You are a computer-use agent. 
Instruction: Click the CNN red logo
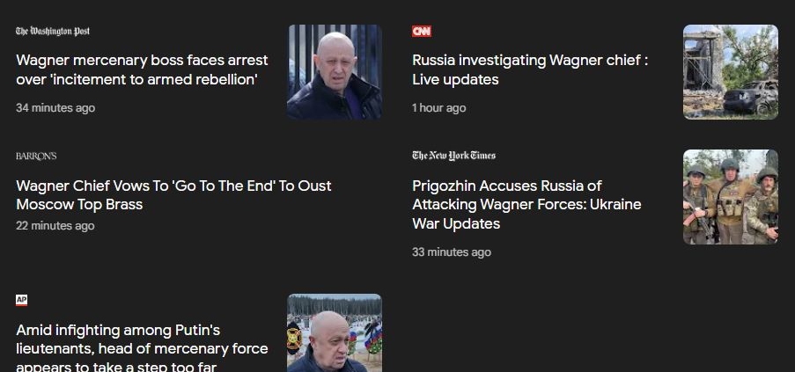pyautogui.click(x=422, y=32)
